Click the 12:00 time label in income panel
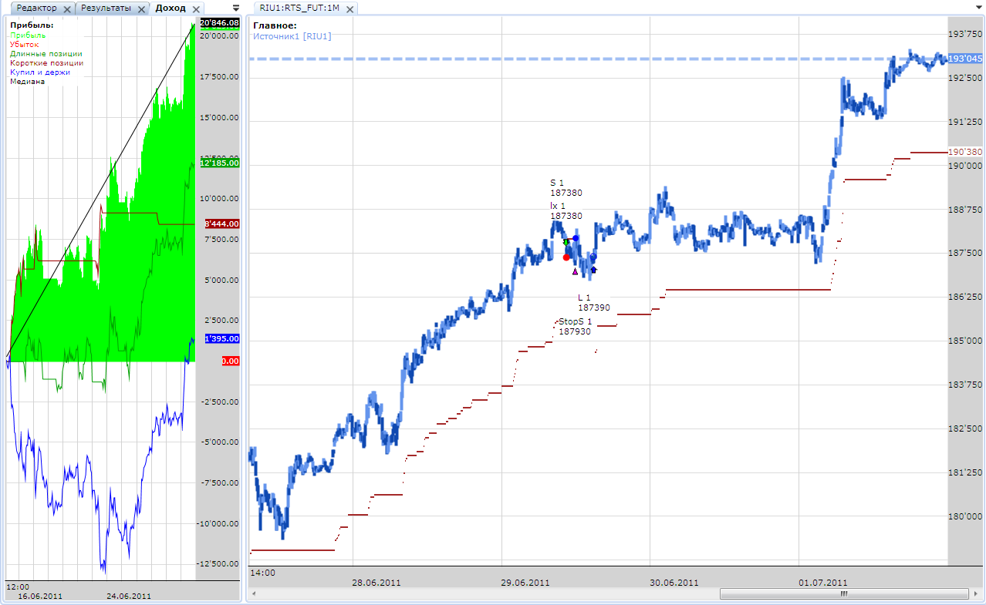 tap(18, 587)
